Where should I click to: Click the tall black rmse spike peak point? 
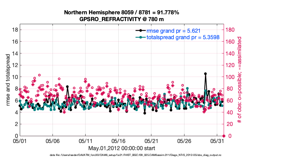(205, 74)
